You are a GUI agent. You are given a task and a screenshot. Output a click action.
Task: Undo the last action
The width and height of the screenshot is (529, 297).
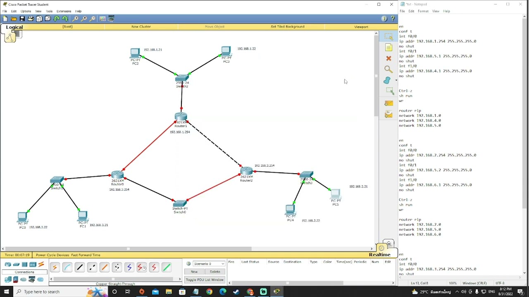(x=57, y=19)
